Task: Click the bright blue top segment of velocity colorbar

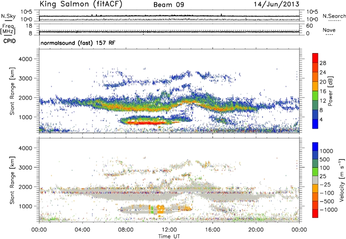Action: (x=315, y=147)
